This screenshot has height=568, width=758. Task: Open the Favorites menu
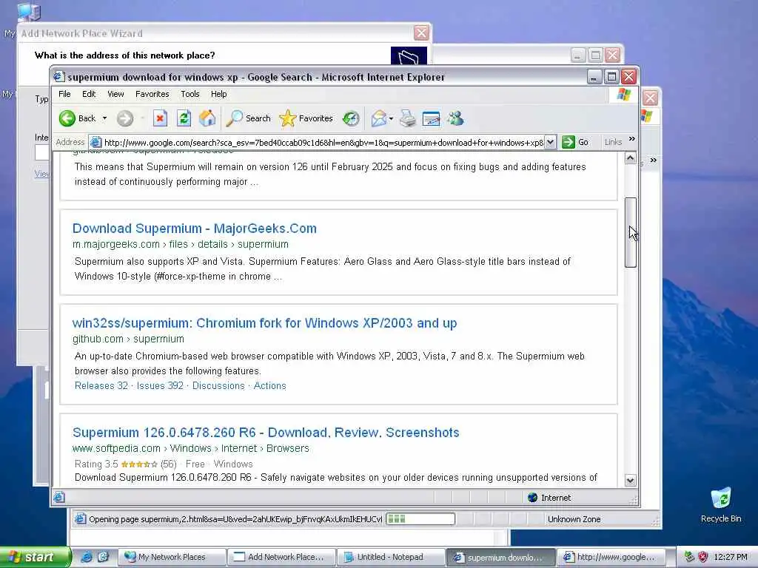(152, 94)
